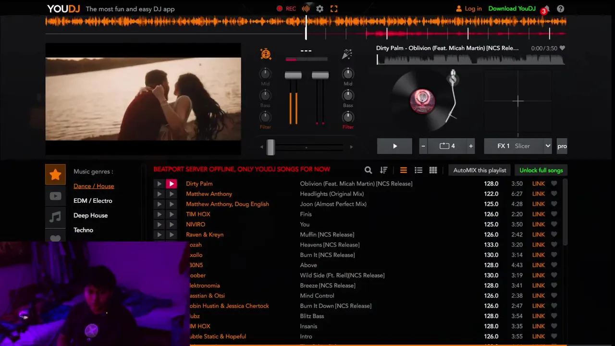The width and height of the screenshot is (615, 346).
Task: Open the settings gear in top bar
Action: pyautogui.click(x=320, y=9)
